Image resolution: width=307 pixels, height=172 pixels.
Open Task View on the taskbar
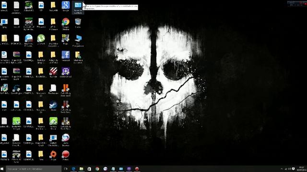[x=66, y=169]
